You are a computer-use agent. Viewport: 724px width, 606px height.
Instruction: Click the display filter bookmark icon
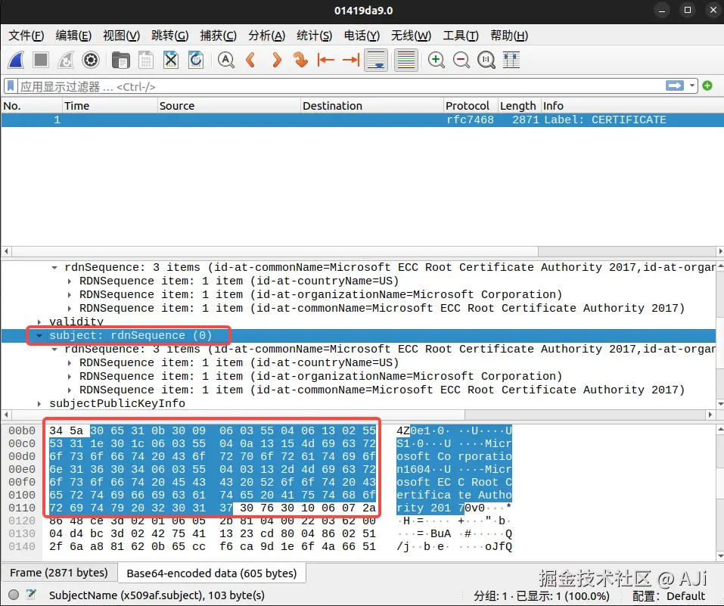coord(11,86)
